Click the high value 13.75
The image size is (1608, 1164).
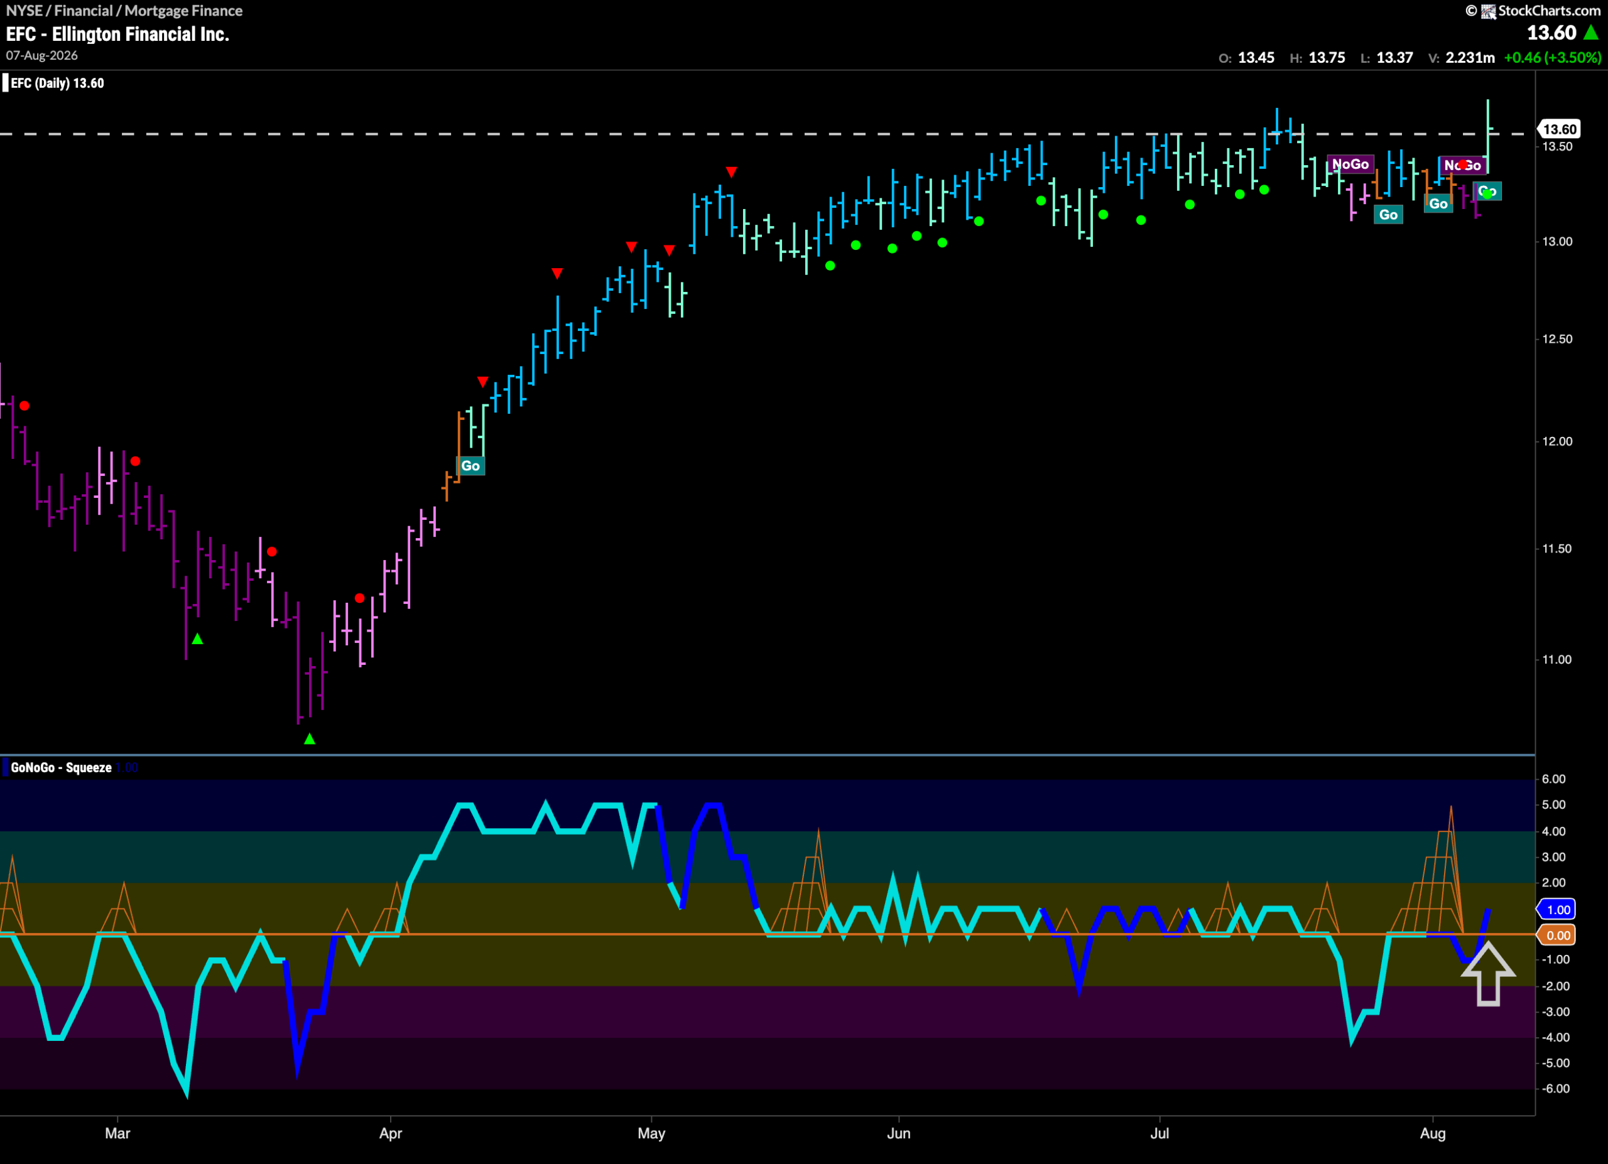(x=1327, y=57)
